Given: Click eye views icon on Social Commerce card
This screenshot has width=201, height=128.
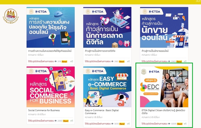Looking at the screenshot, I should pos(56,121).
